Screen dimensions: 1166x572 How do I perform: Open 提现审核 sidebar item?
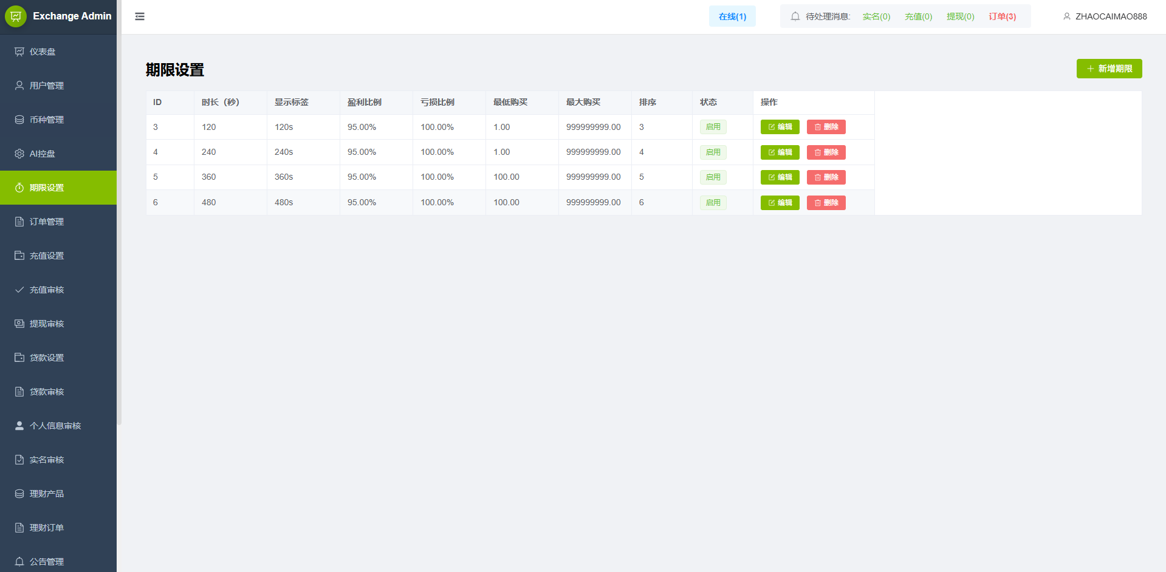(x=47, y=324)
